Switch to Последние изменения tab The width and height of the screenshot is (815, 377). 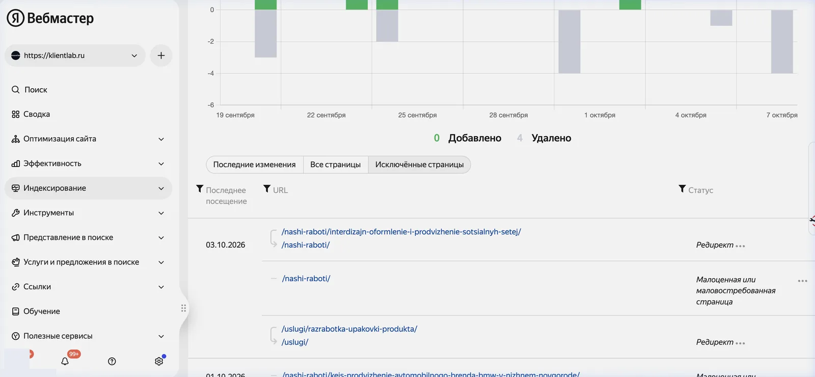[x=255, y=165]
